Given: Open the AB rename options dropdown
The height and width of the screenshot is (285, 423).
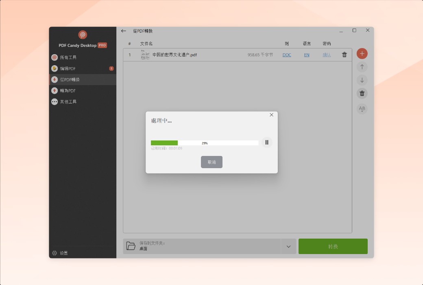Looking at the screenshot, I should click(362, 108).
